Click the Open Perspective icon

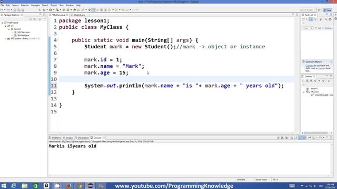pos(319,10)
